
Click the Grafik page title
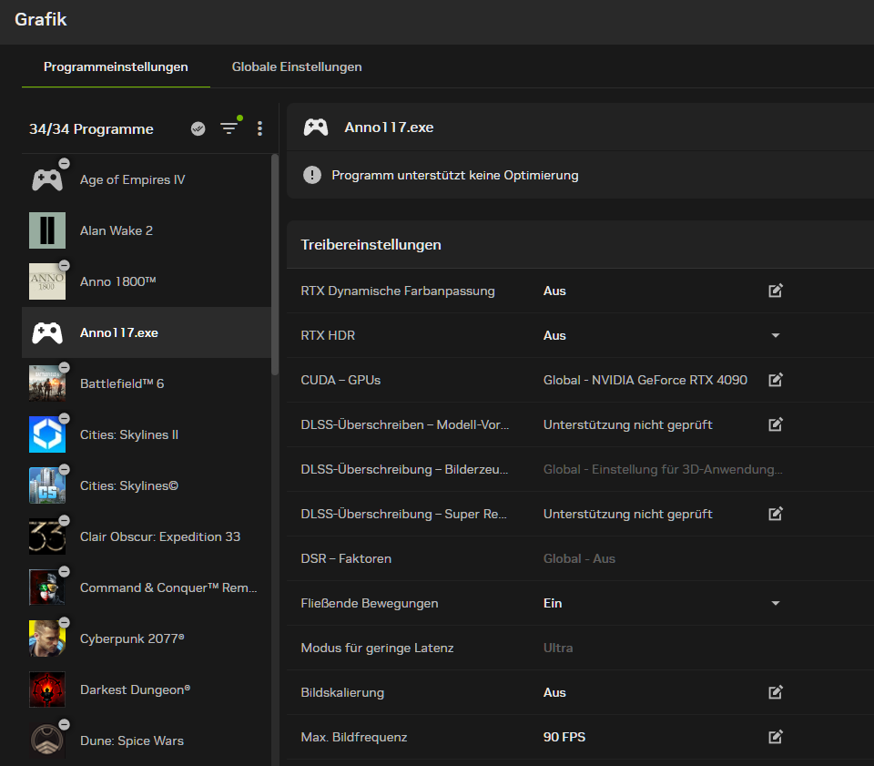pyautogui.click(x=41, y=19)
